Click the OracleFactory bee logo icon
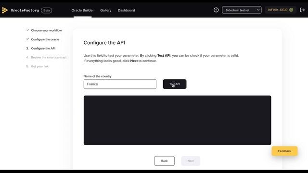308x173 pixels. 4,10
